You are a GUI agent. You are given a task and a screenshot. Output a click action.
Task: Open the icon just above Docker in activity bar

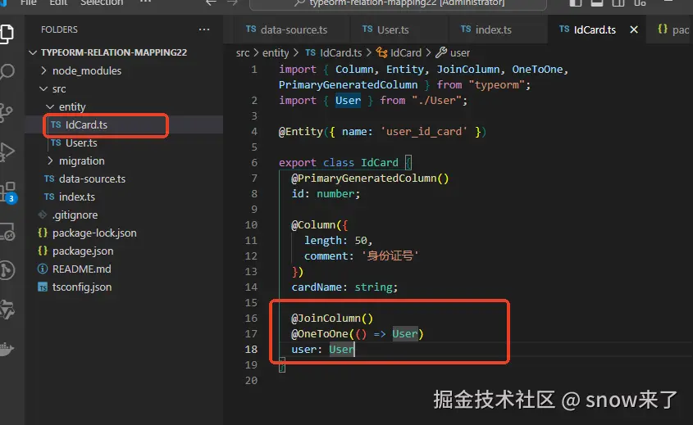7,310
